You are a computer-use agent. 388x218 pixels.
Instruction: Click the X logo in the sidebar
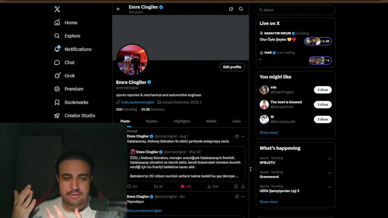click(x=57, y=9)
